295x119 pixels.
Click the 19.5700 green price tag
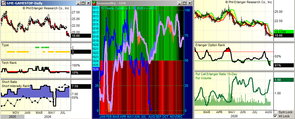click(x=283, y=32)
